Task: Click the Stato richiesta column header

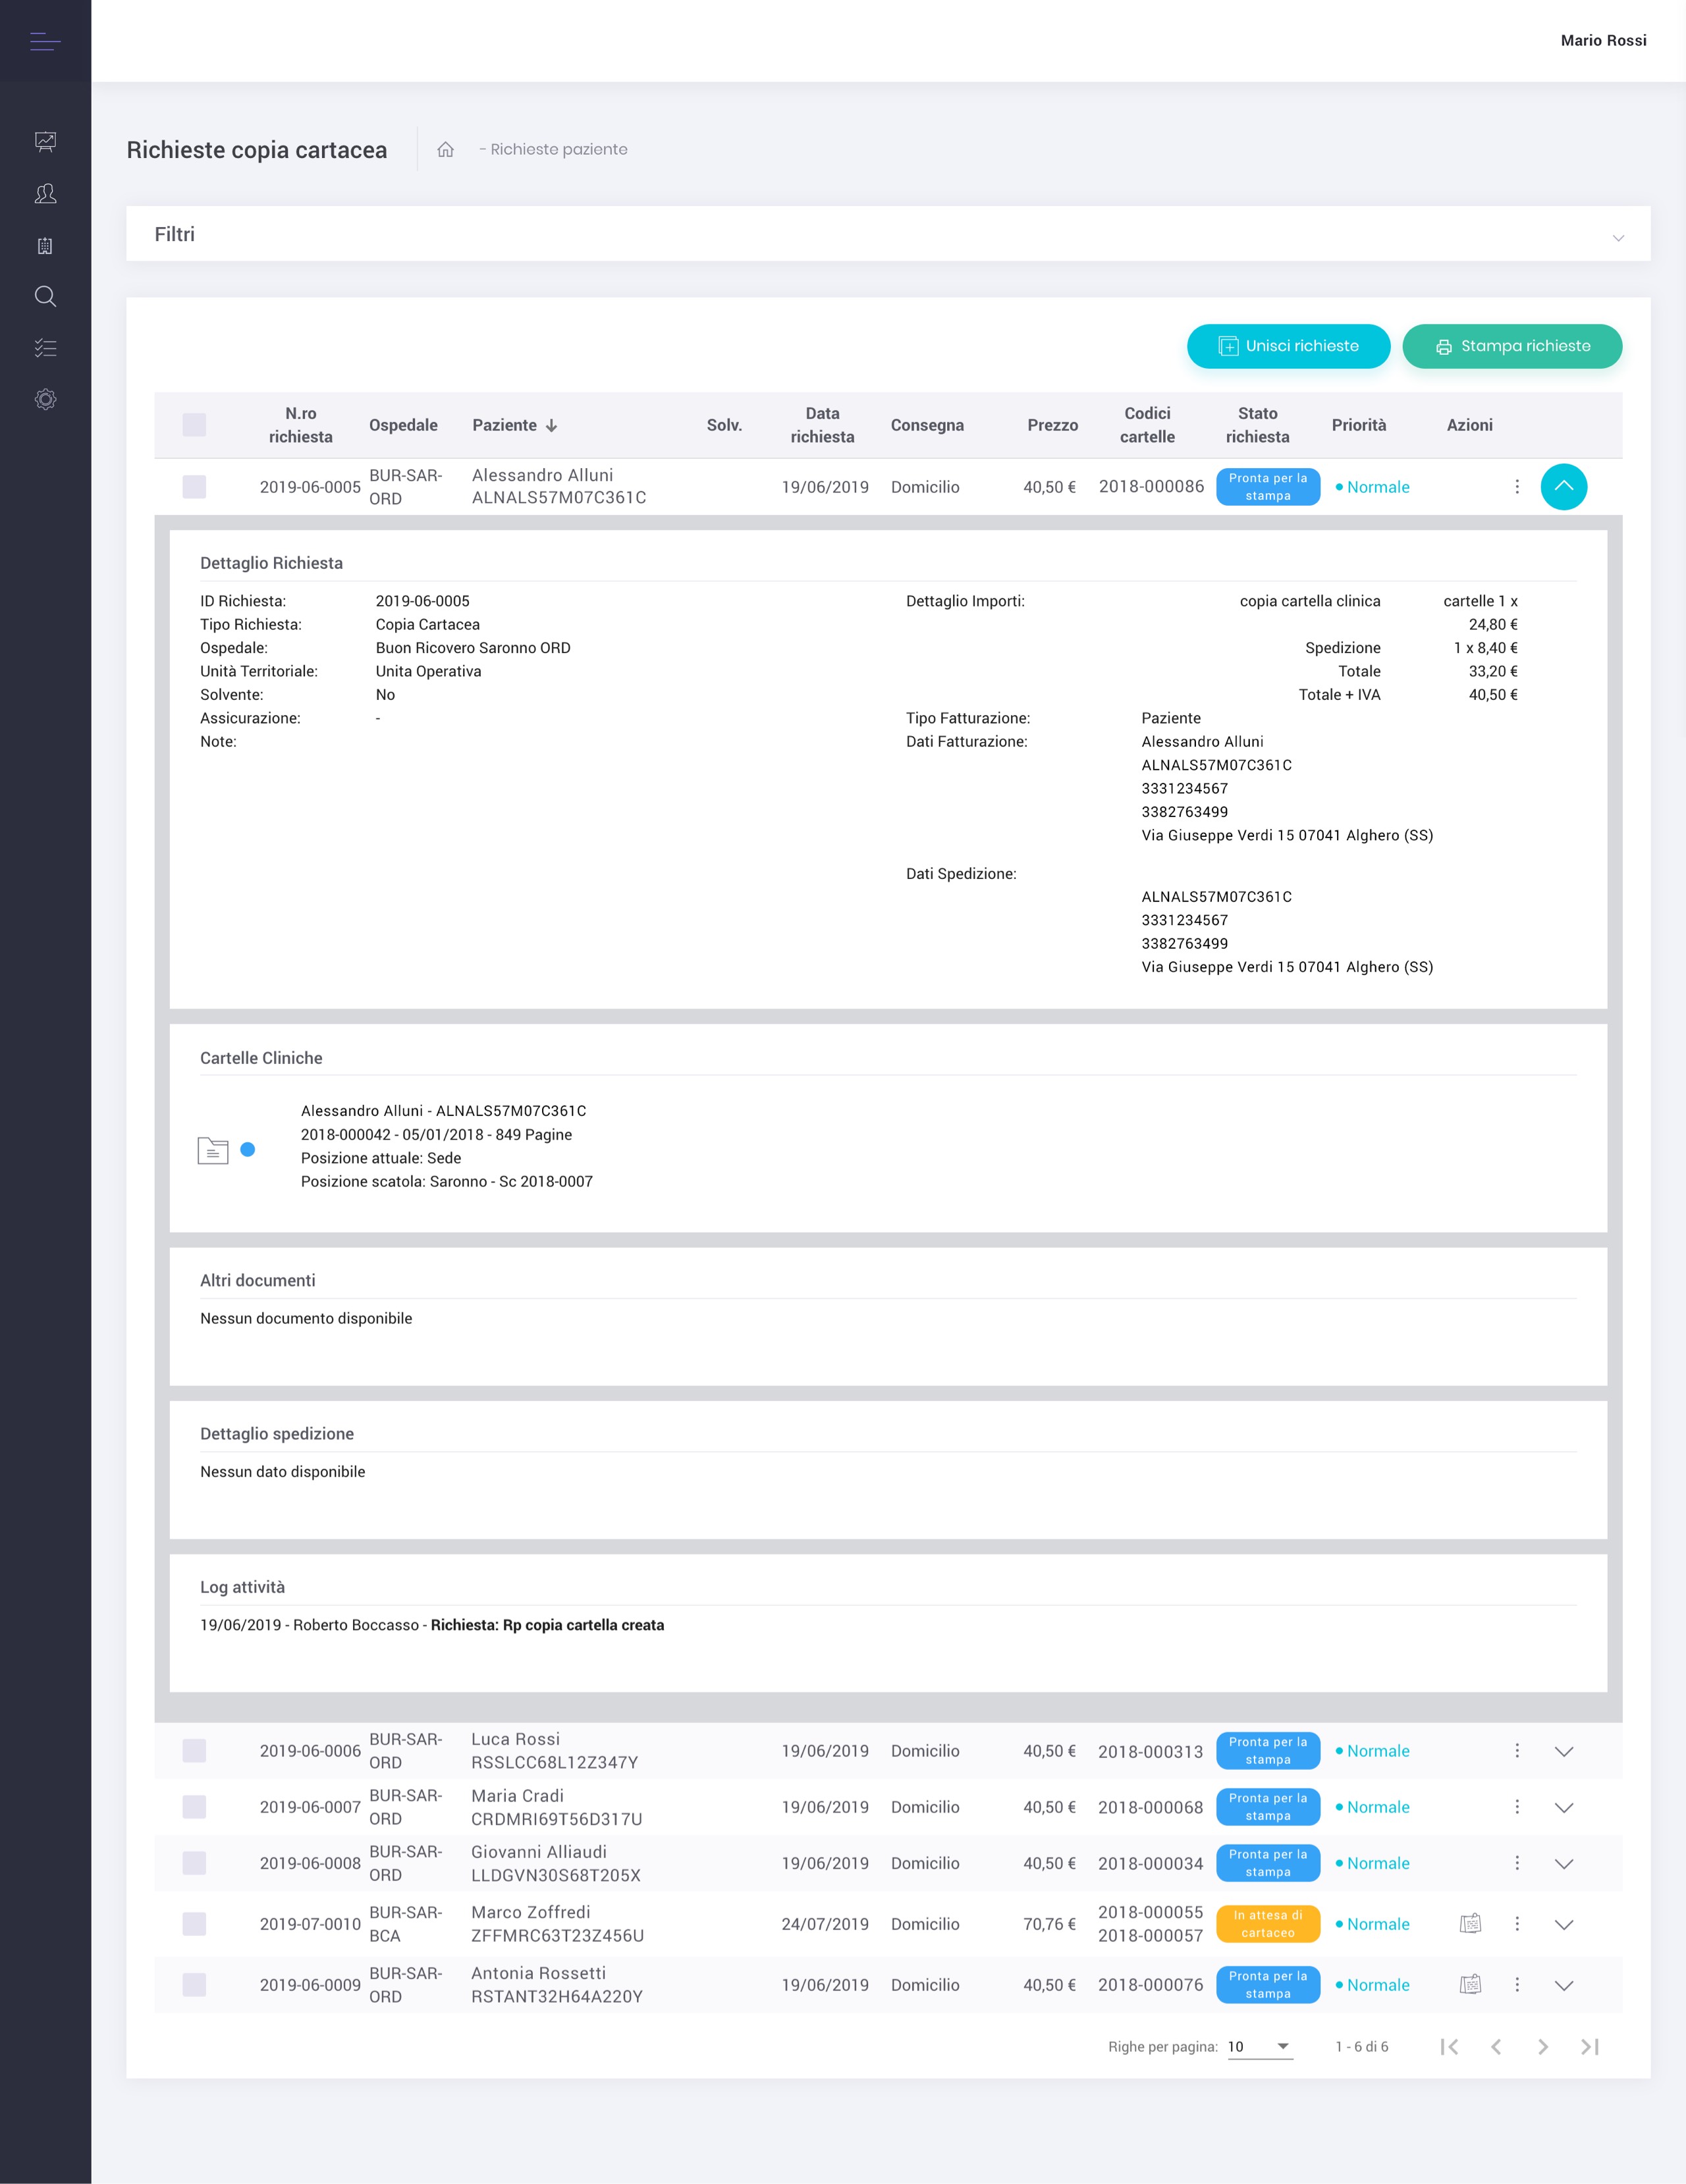Action: (x=1257, y=425)
